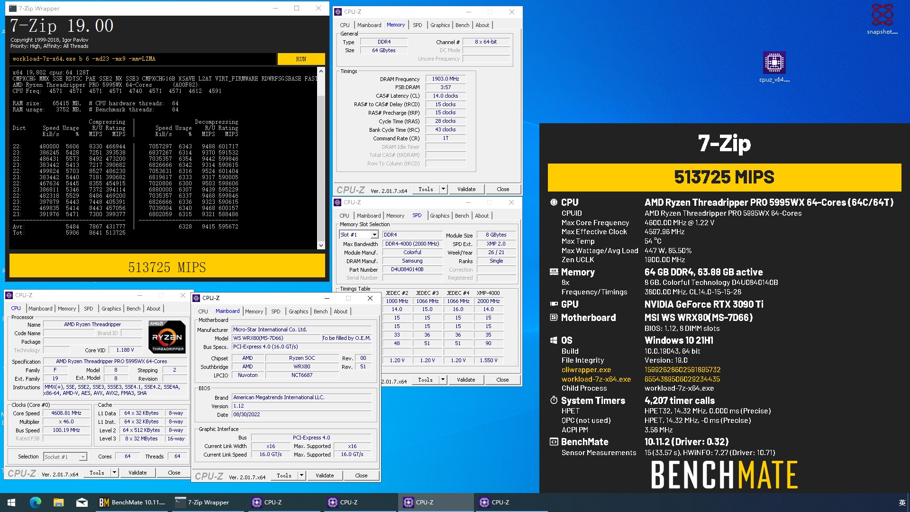Activate the second CPU-Z taskbar item
The height and width of the screenshot is (512, 910).
click(x=359, y=503)
